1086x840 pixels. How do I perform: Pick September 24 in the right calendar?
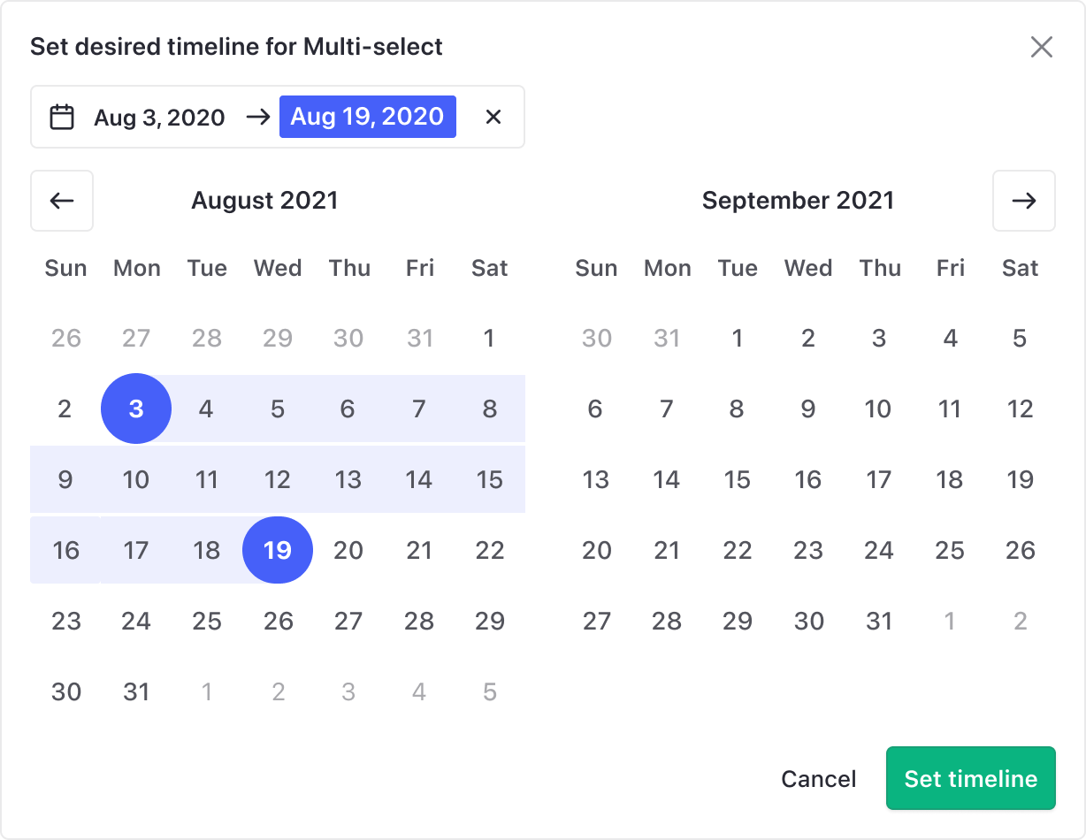(878, 550)
